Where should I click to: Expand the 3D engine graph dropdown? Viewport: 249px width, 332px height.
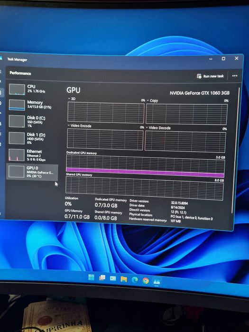tap(69, 99)
